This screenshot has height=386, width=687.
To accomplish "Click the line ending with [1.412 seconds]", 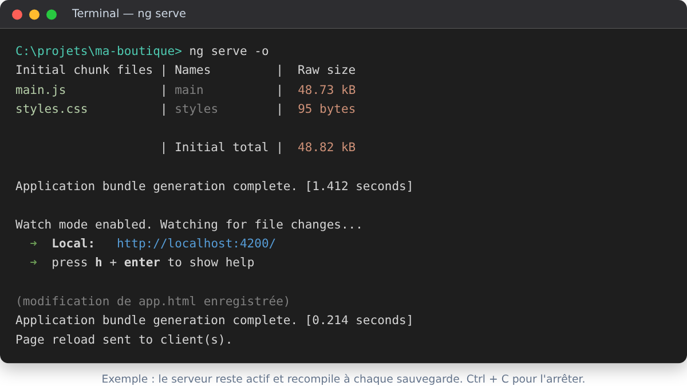I will tap(214, 186).
